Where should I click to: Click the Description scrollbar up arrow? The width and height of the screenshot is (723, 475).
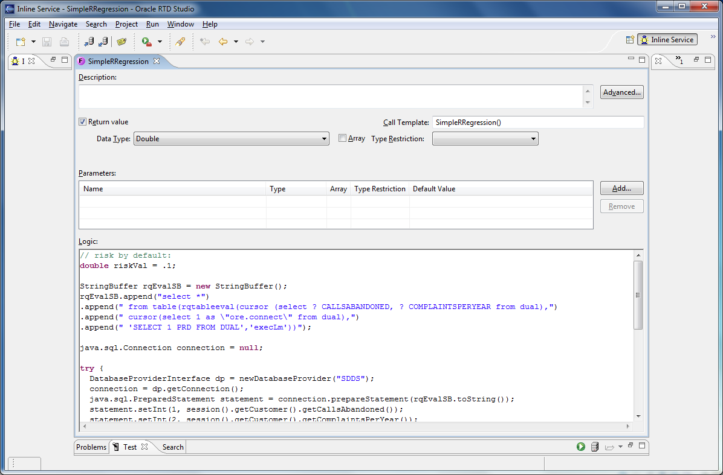(588, 91)
